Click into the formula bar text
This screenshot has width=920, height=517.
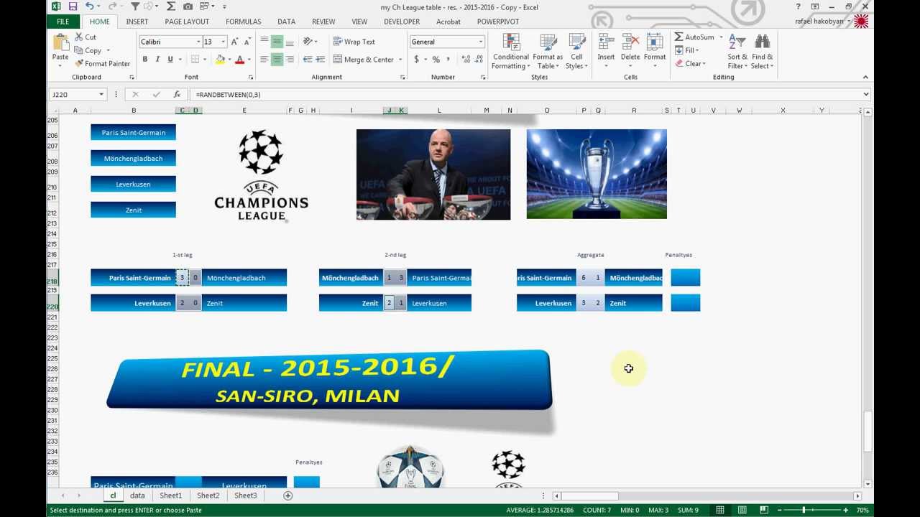point(525,94)
